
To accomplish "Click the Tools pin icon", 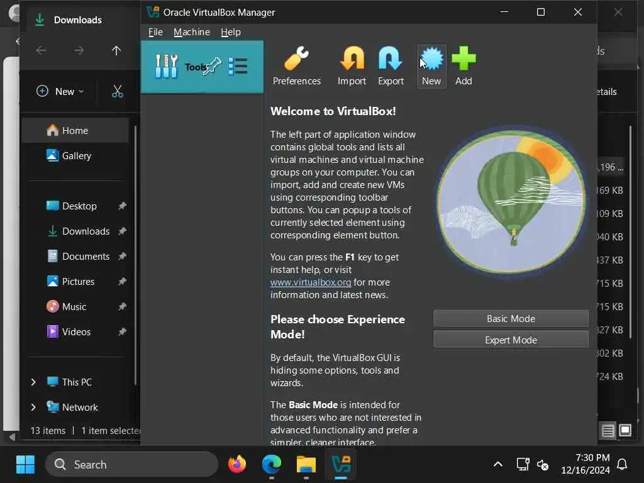I will coord(213,67).
